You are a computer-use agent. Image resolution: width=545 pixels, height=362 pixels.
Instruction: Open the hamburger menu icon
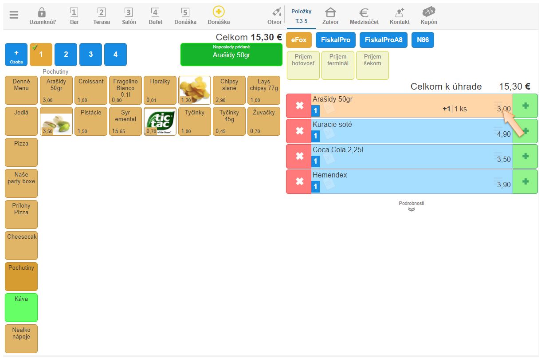pyautogui.click(x=14, y=15)
